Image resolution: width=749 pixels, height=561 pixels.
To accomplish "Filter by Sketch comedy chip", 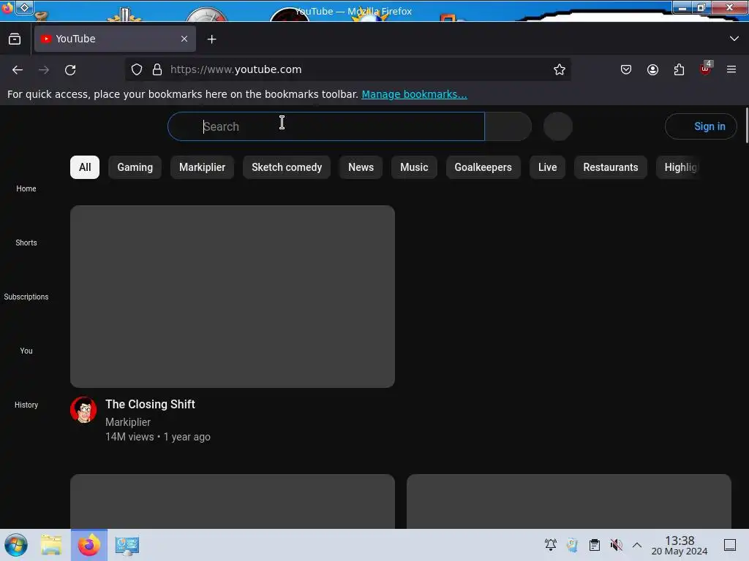I will click(x=287, y=167).
